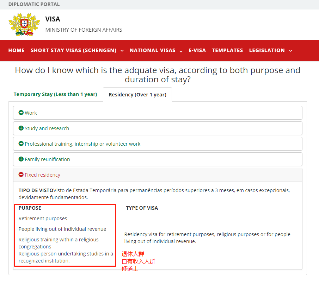Image resolution: width=319 pixels, height=285 pixels.
Task: Open the NATIONAL VISAS menu
Action: click(x=153, y=50)
